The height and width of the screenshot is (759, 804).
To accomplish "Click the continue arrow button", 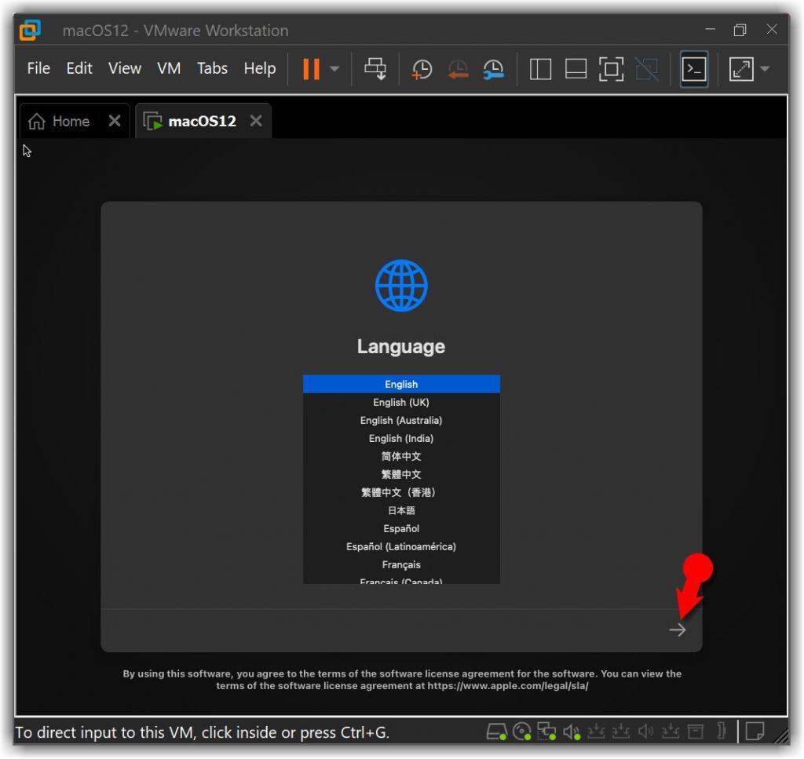I will tap(677, 629).
